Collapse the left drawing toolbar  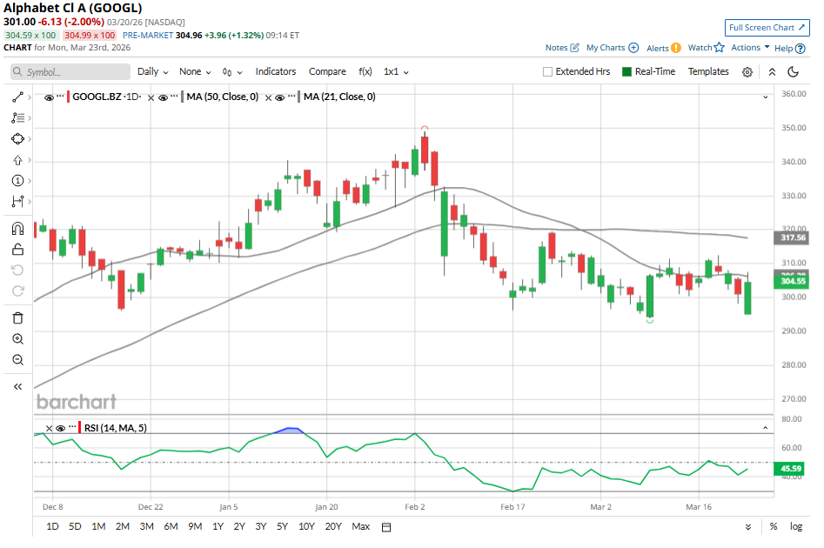[17, 387]
